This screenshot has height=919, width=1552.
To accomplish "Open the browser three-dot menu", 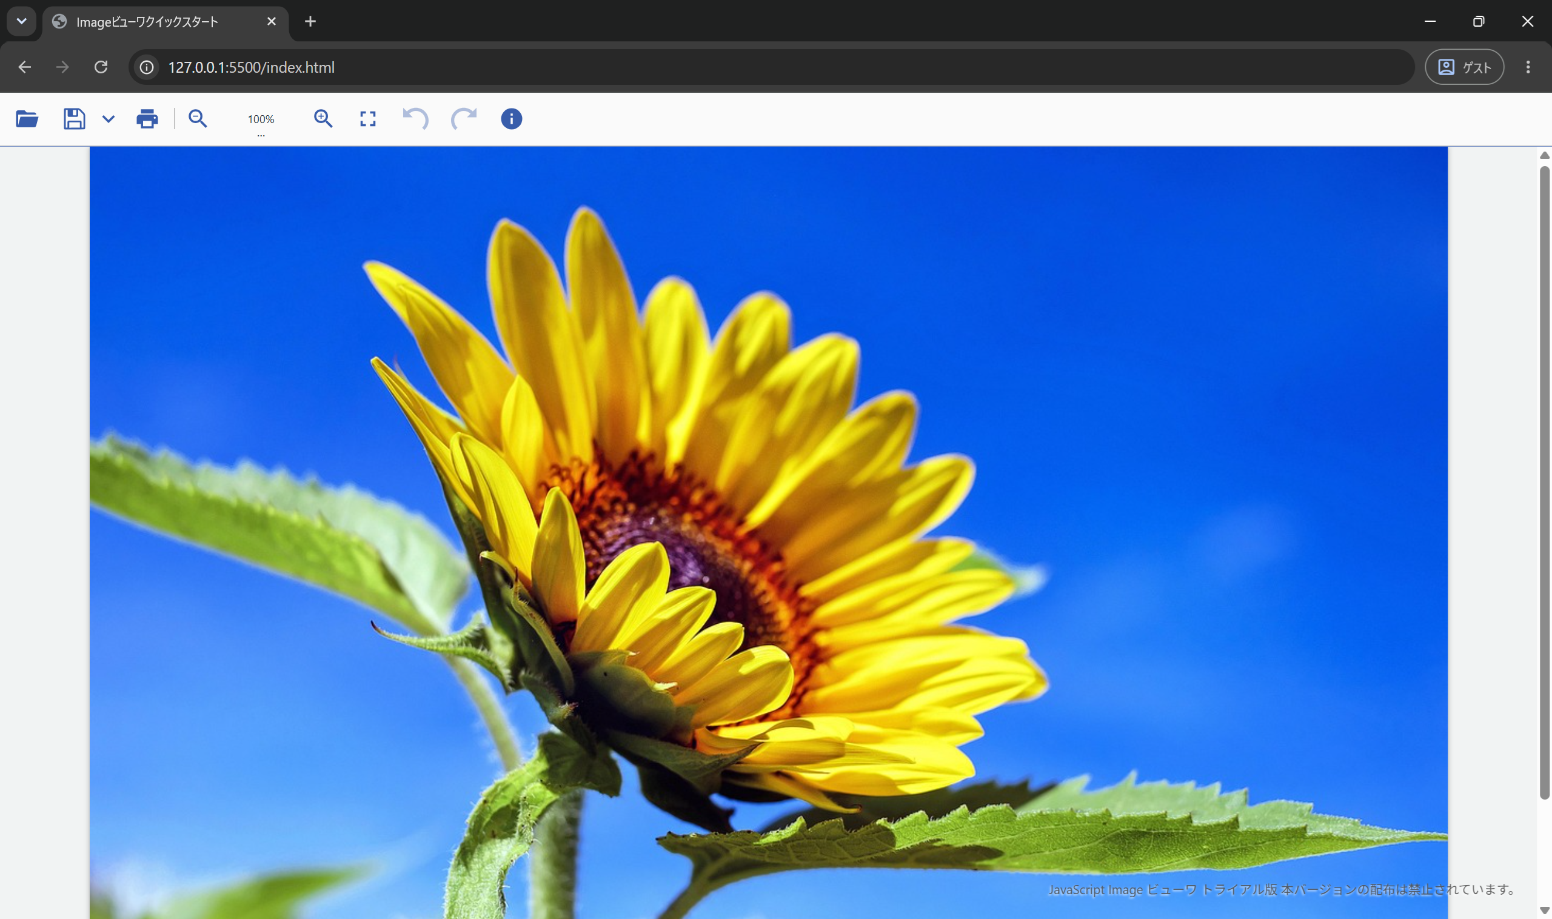I will point(1528,67).
